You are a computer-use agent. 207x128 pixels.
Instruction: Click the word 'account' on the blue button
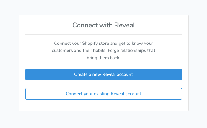124,75
